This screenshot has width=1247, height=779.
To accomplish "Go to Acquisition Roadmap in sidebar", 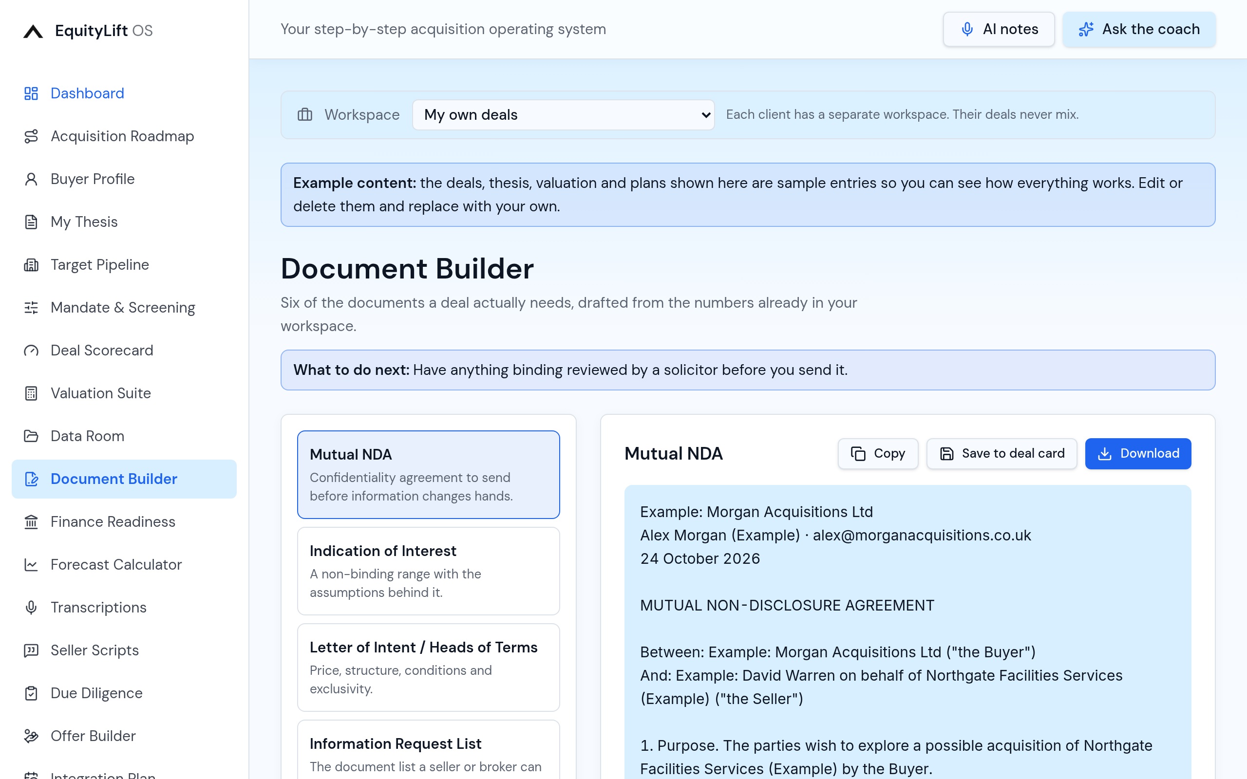I will [124, 136].
